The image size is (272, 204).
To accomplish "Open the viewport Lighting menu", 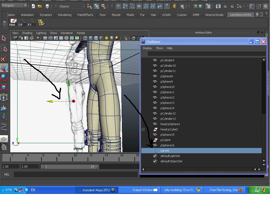I will (x=41, y=33).
